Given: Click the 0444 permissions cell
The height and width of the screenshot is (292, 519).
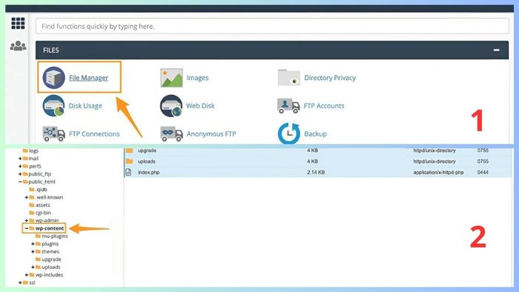Looking at the screenshot, I should [483, 172].
